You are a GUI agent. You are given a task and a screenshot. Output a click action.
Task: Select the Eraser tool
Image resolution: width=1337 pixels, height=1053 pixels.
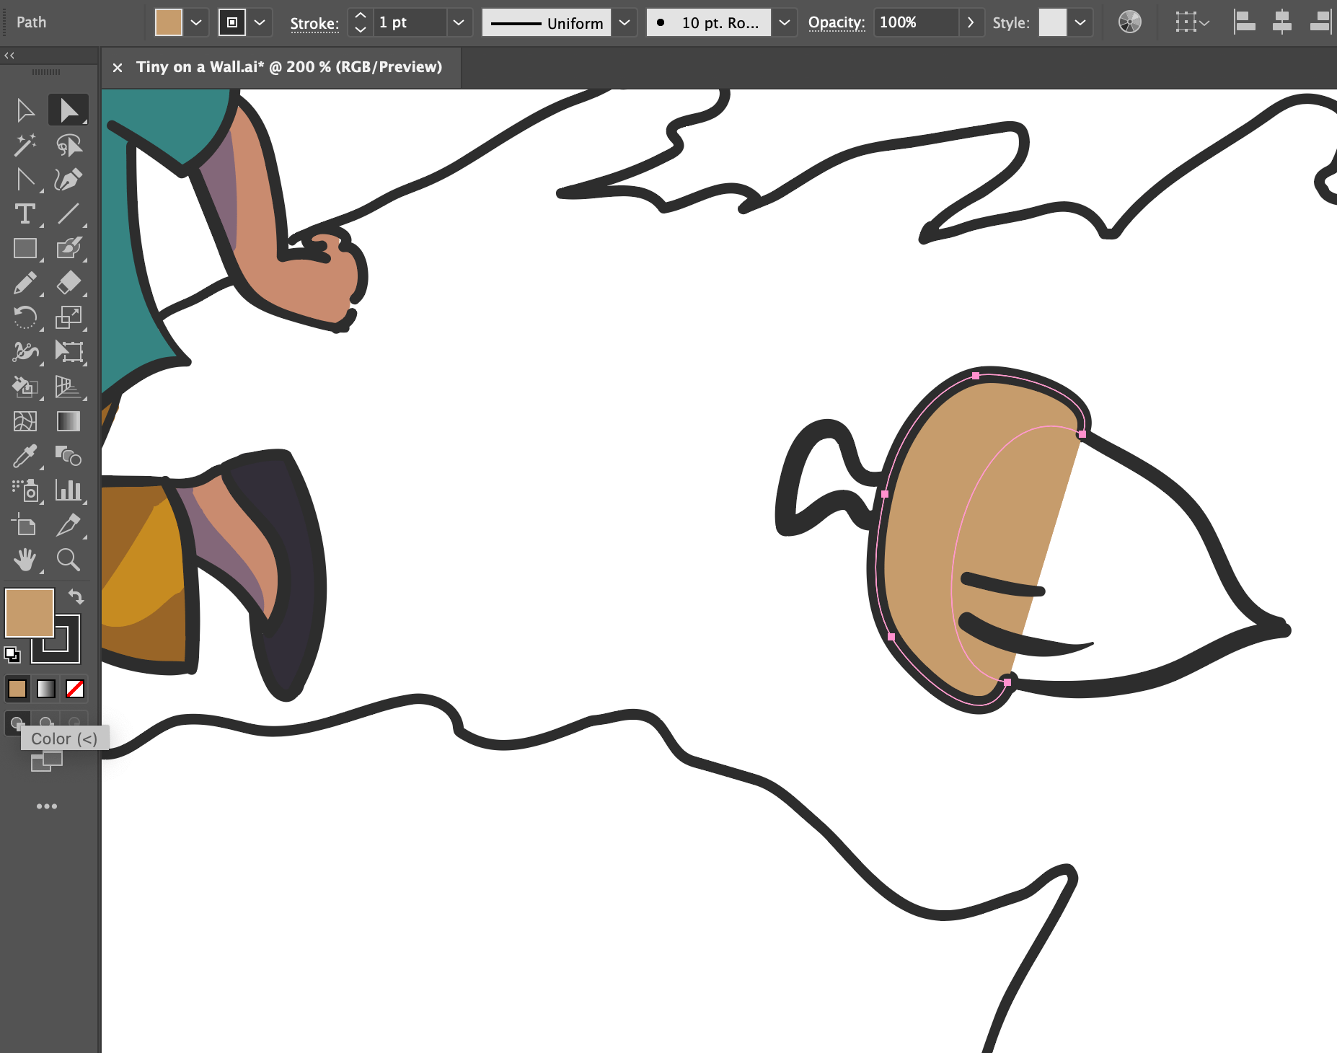point(68,282)
